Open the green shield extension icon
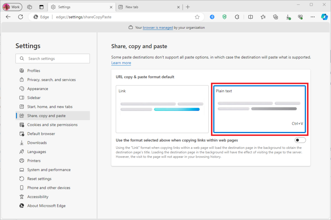Image resolution: width=331 pixels, height=220 pixels. click(224, 17)
